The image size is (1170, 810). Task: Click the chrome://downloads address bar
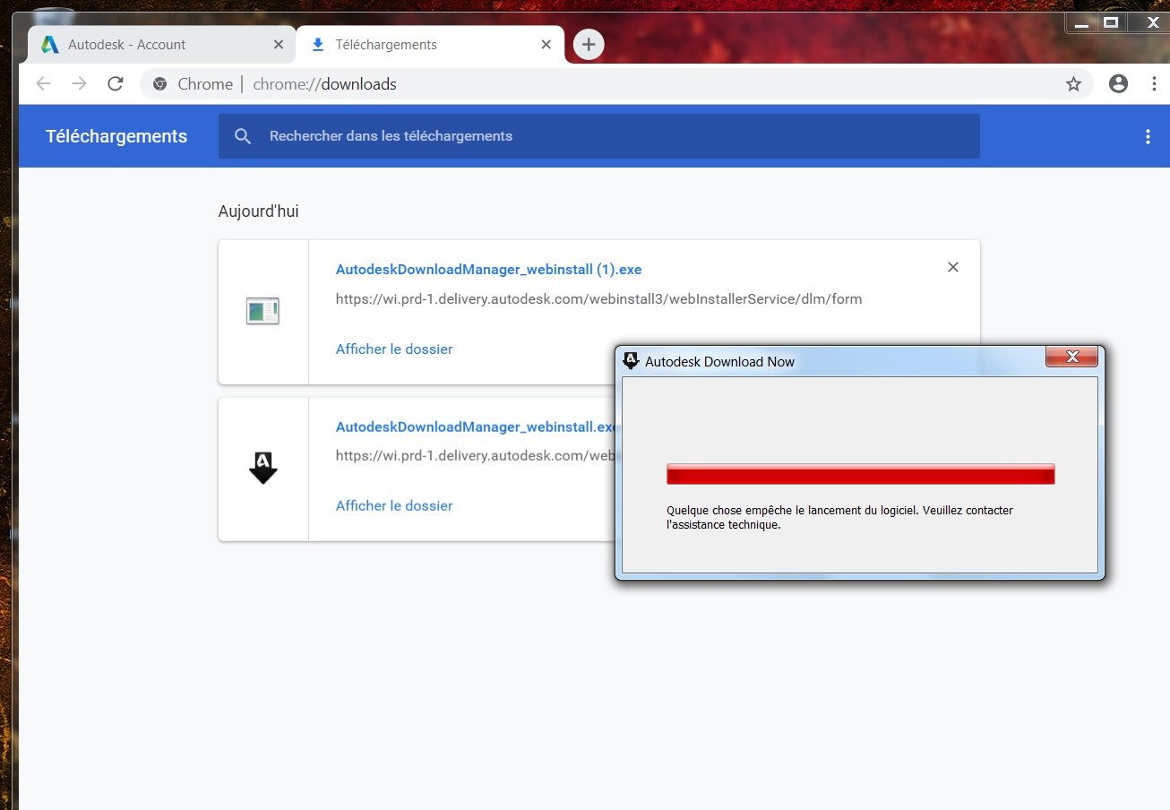[x=616, y=84]
